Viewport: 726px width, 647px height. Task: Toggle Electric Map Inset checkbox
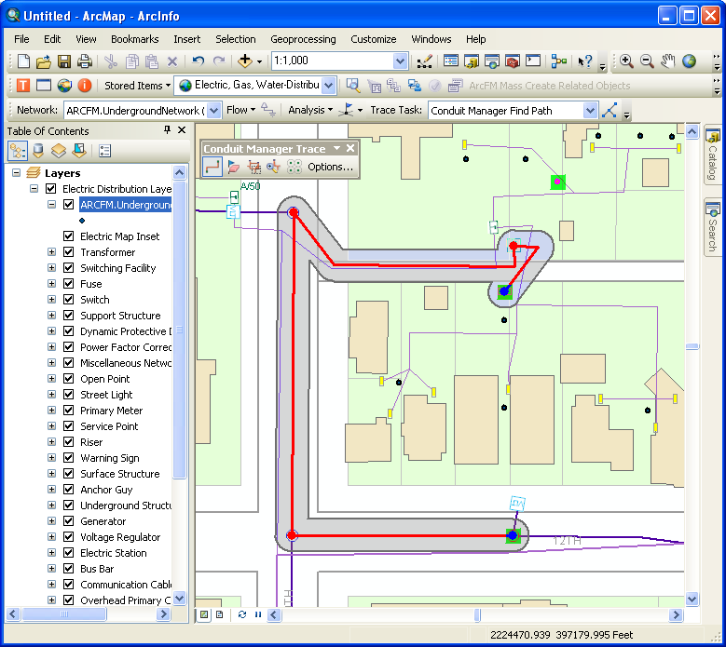[x=69, y=236]
